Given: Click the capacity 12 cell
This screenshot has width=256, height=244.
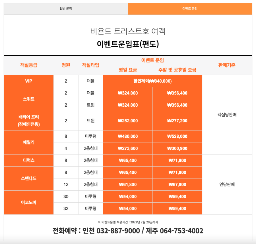Looking at the screenshot, I should pyautogui.click(x=66, y=184).
